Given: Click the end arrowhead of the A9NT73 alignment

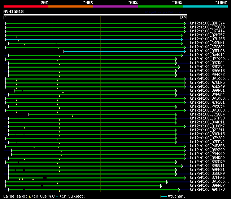Looking at the screenshot, I should (x=179, y=190).
